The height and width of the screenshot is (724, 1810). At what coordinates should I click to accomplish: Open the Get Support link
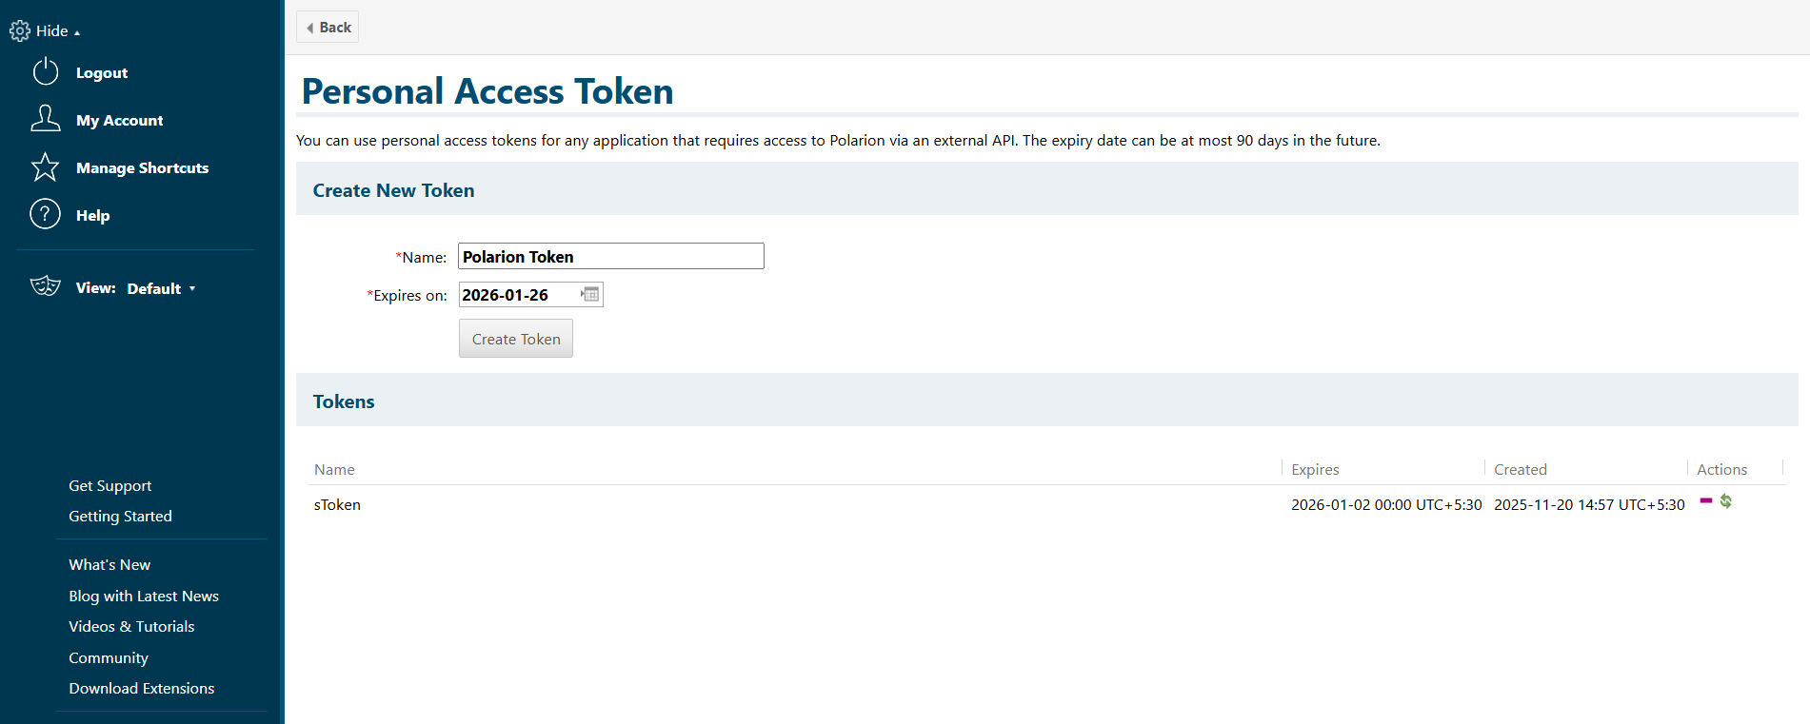click(110, 486)
